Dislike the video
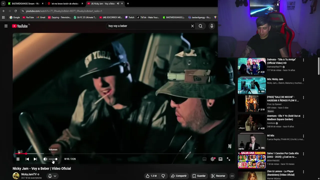 (x=163, y=176)
